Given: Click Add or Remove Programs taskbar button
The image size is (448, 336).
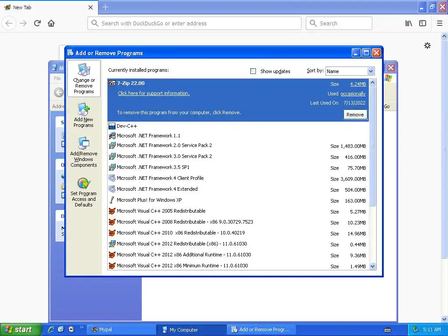Looking at the screenshot, I should pyautogui.click(x=262, y=329).
